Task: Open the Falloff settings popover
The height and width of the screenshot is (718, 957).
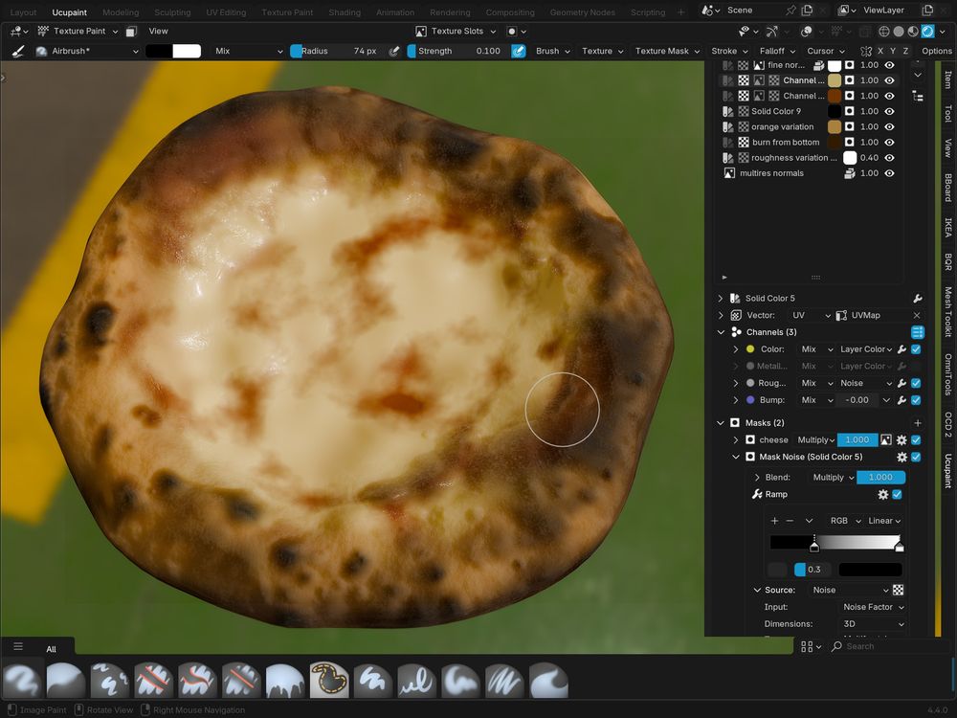Action: pyautogui.click(x=777, y=52)
